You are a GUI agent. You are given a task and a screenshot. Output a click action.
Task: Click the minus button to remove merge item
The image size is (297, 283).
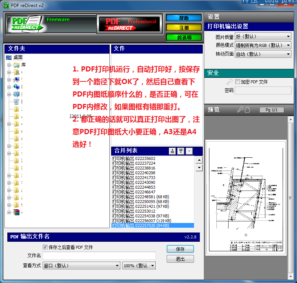[x=189, y=151]
